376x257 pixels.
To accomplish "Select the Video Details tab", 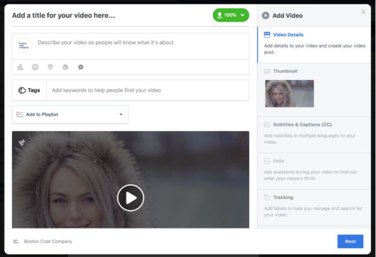I will point(288,35).
